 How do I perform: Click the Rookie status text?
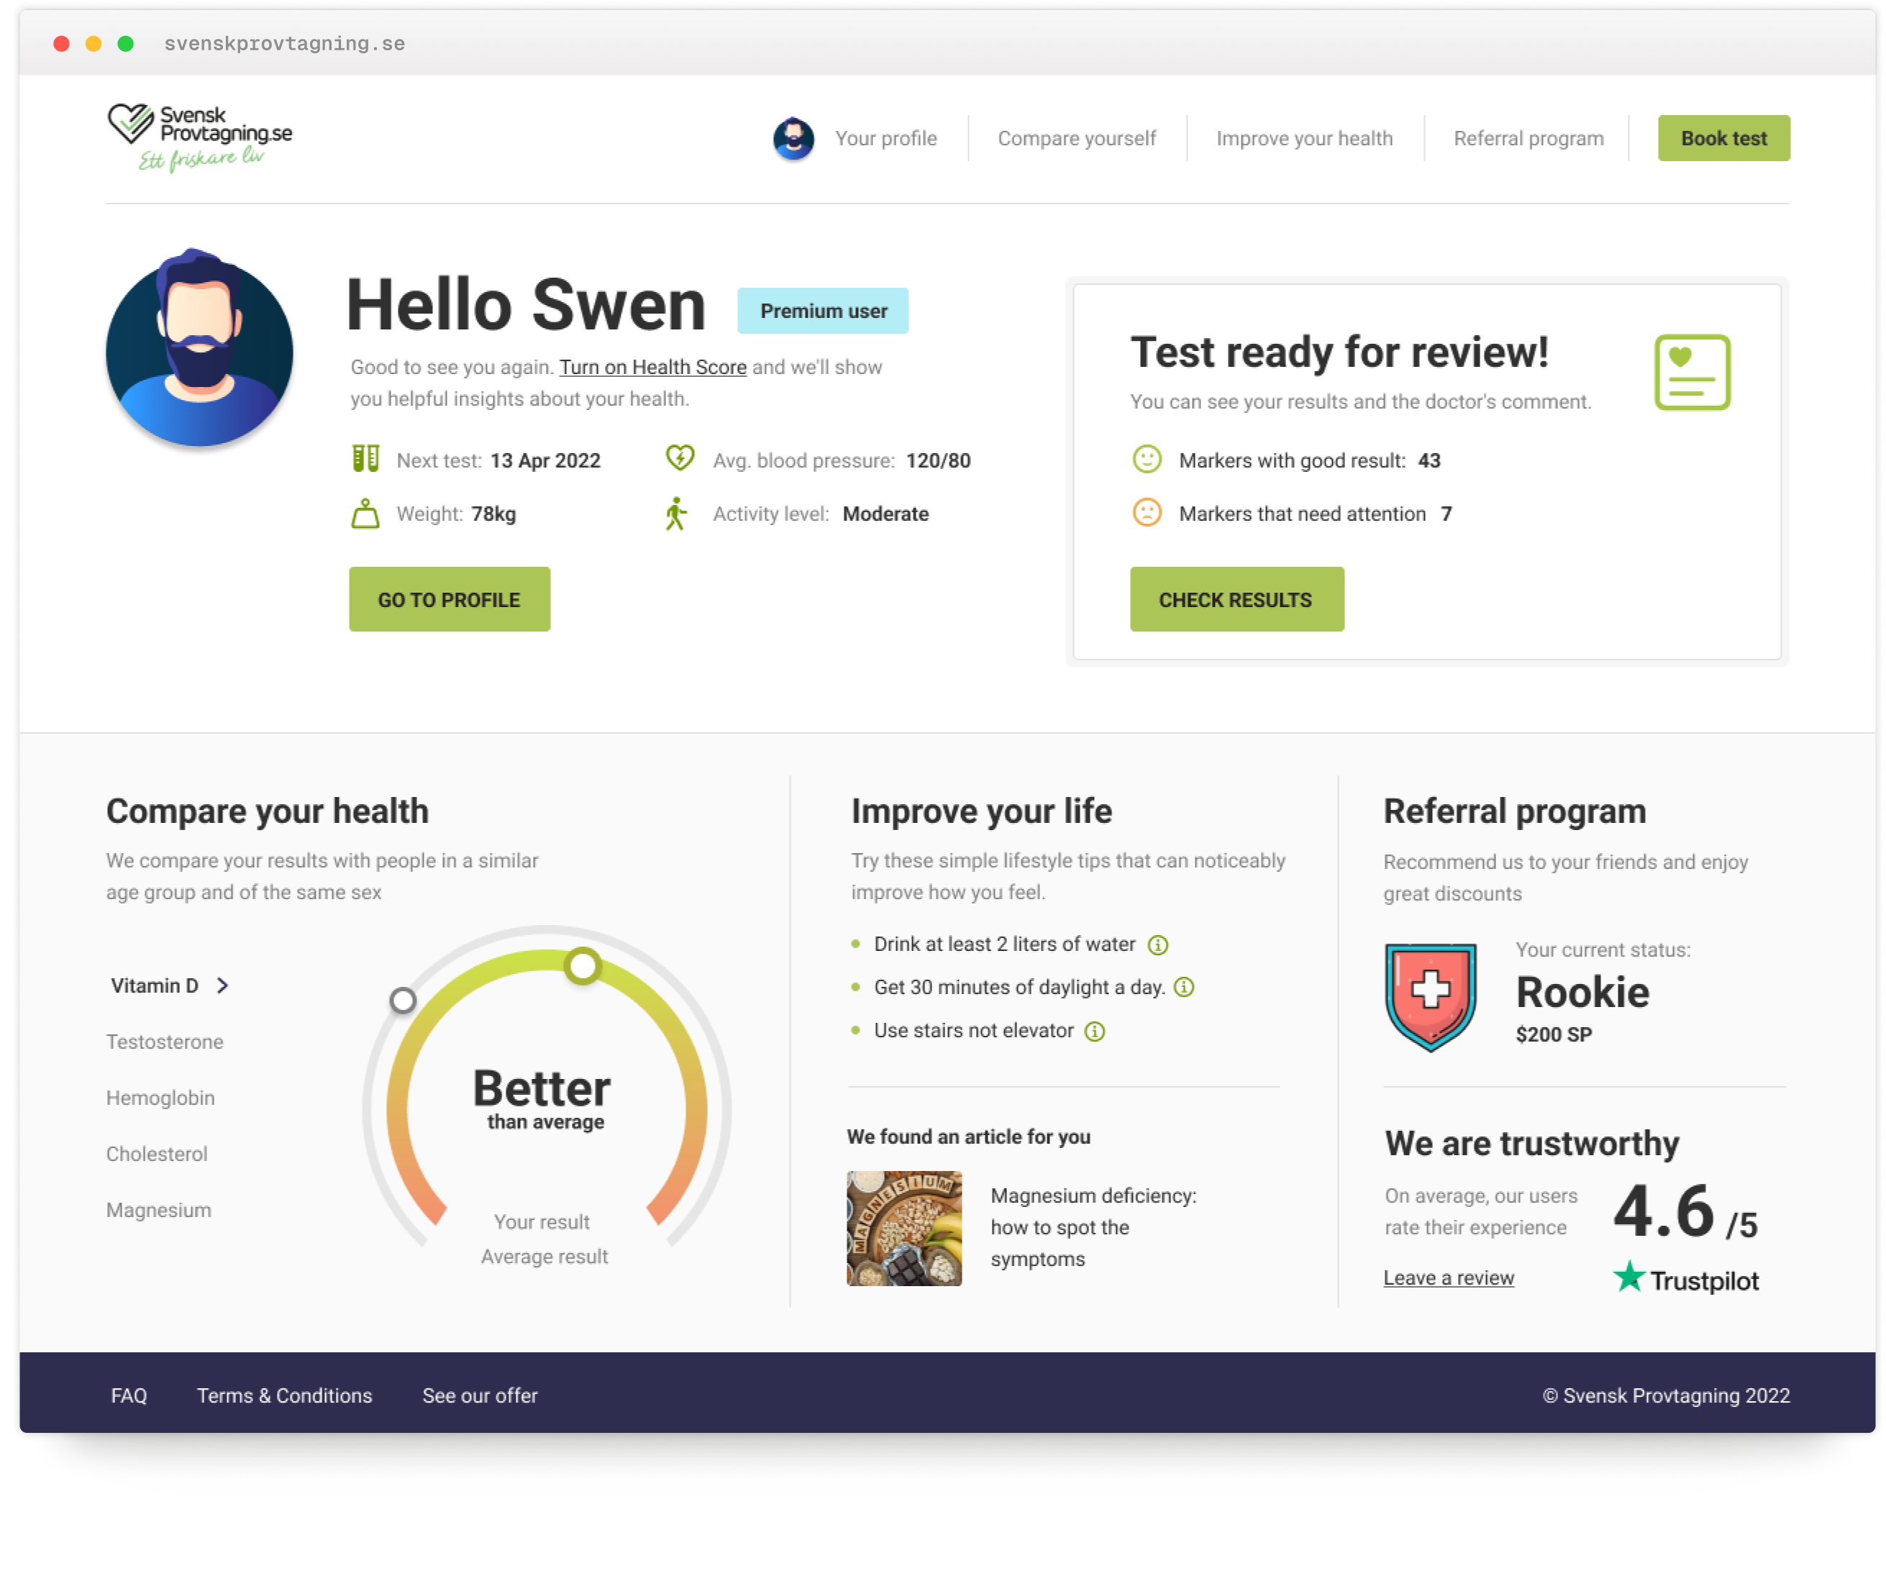(1582, 992)
